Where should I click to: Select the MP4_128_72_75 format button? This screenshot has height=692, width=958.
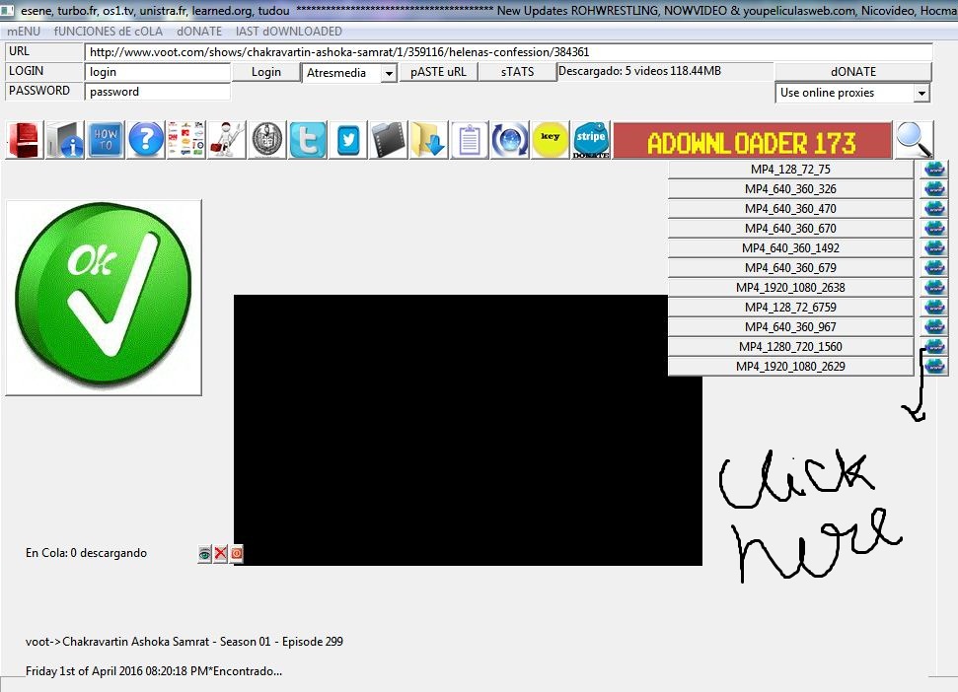point(790,169)
